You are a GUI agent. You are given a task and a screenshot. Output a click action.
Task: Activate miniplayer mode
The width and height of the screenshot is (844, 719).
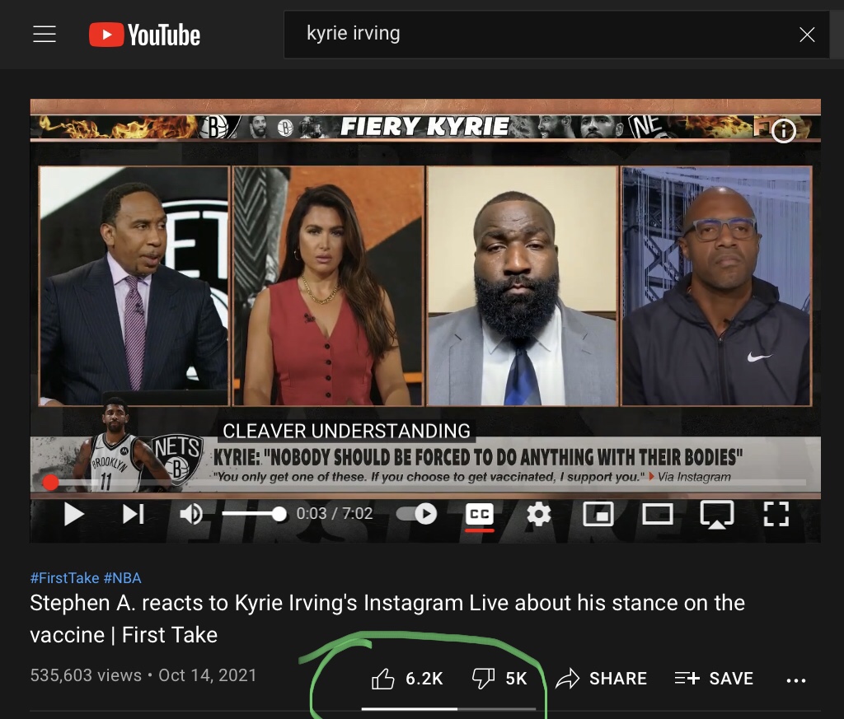click(598, 514)
